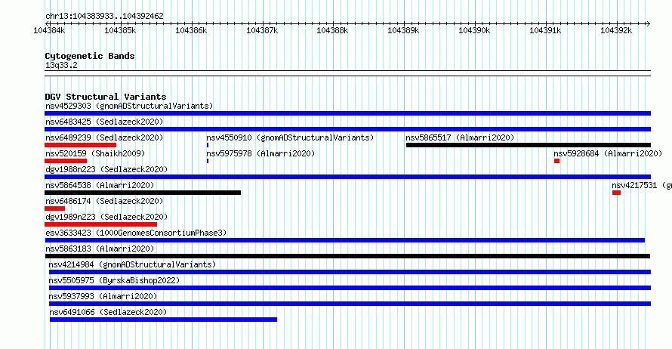
Task: Click the 104386k ruler tick label
Action: coord(191,30)
